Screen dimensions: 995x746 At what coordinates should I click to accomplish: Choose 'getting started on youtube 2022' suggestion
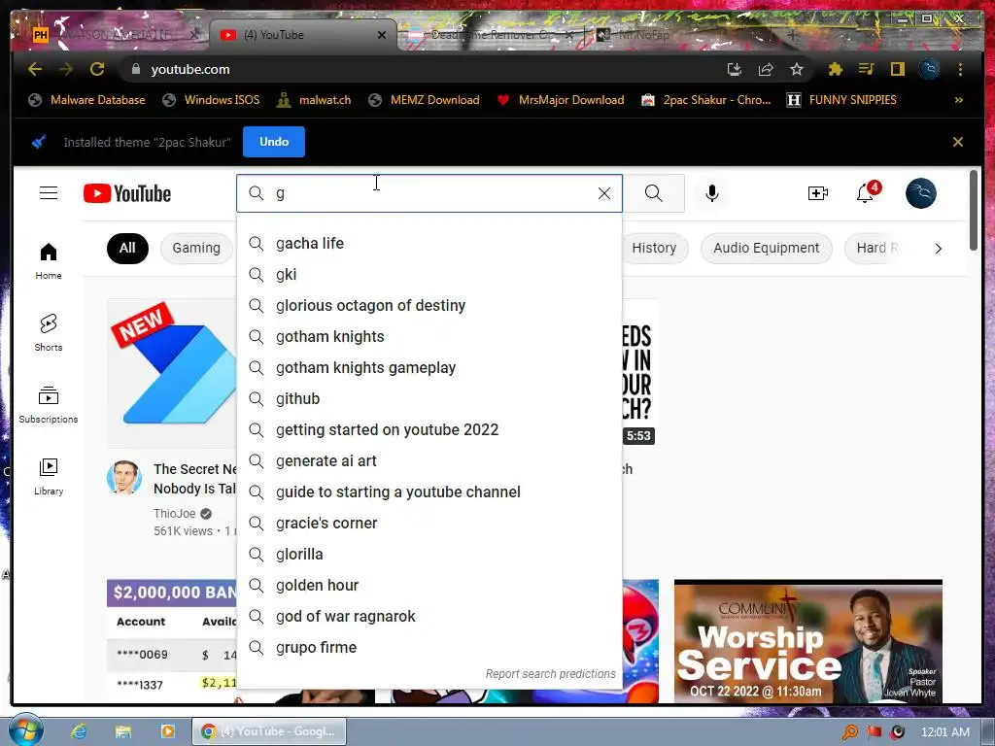429,429
